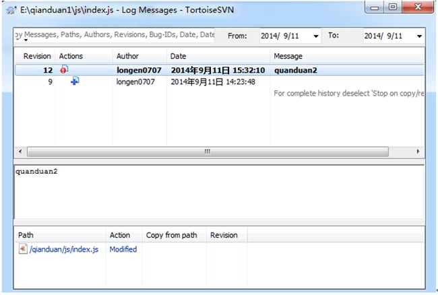Click the To date value 2014/ 9/11
The image size is (438, 295).
(x=383, y=36)
